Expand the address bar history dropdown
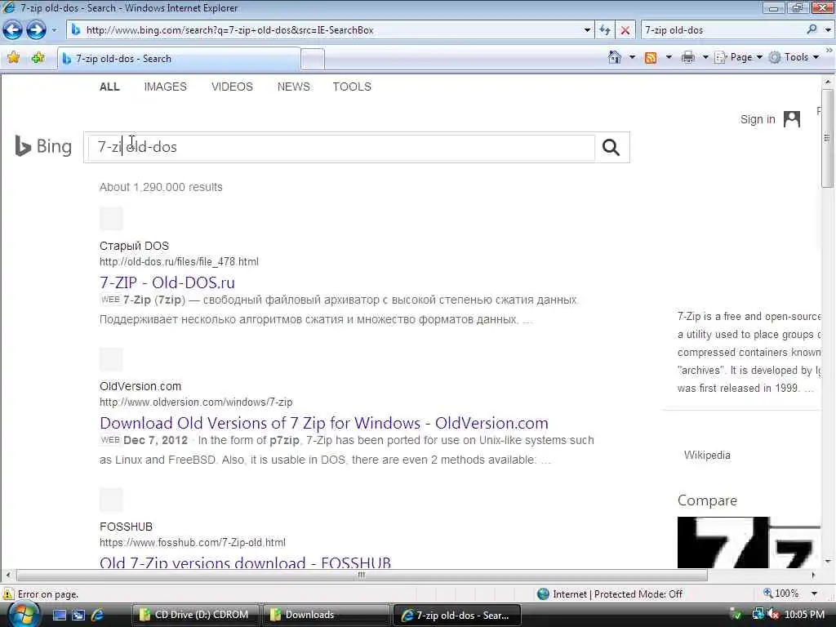 point(587,30)
